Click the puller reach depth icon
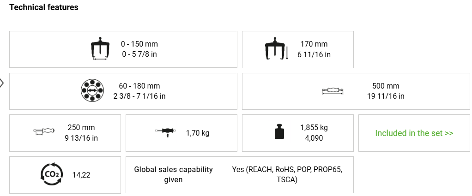 click(x=276, y=49)
